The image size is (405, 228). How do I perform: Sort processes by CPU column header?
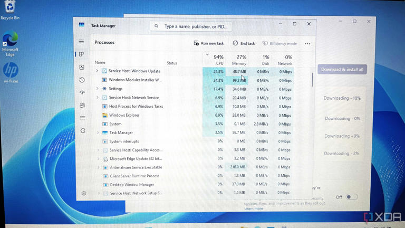pyautogui.click(x=218, y=60)
